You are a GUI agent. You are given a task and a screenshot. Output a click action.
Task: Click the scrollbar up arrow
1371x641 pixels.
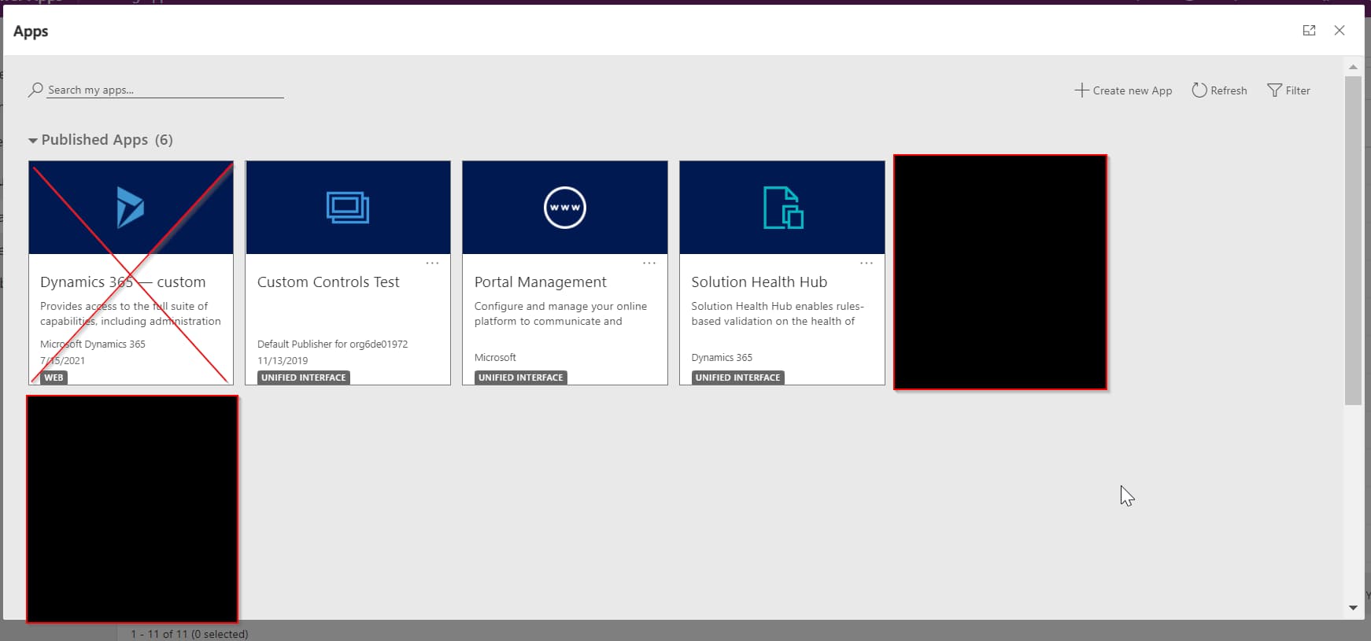click(x=1353, y=67)
